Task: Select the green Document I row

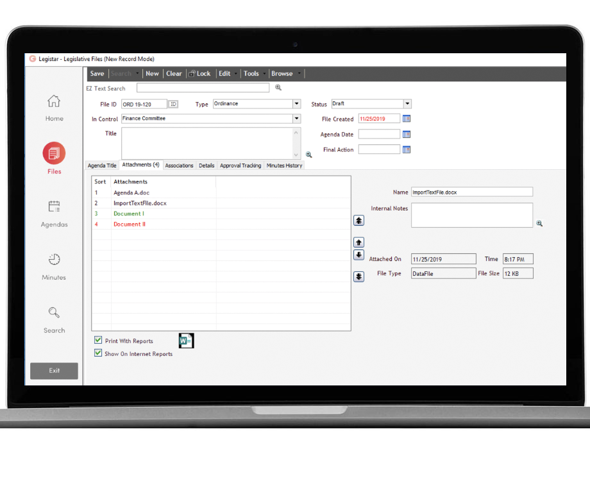Action: [x=221, y=214]
